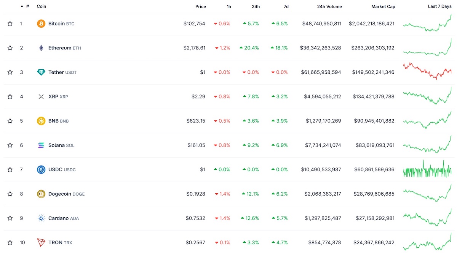Click the Solana coin logo
This screenshot has height=253, width=457.
41,145
